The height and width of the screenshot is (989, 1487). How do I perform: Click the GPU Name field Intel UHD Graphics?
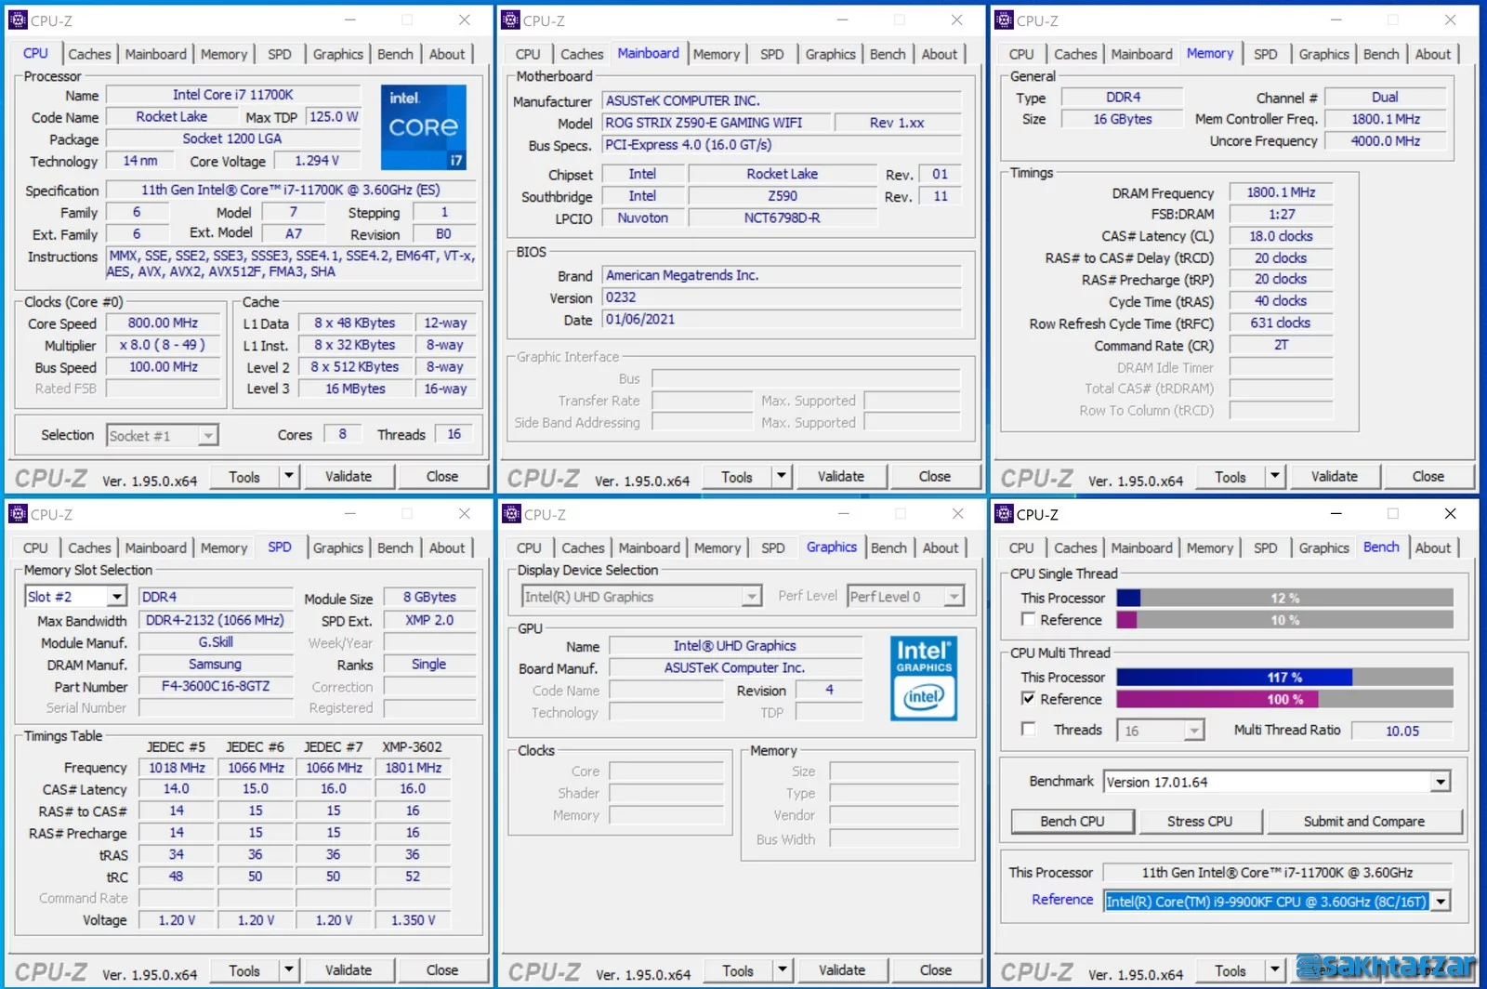pyautogui.click(x=735, y=646)
